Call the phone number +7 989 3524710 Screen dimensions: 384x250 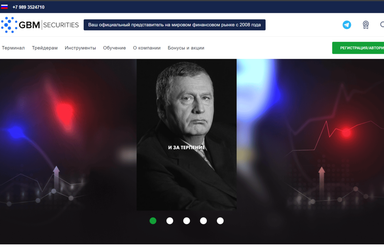point(29,7)
